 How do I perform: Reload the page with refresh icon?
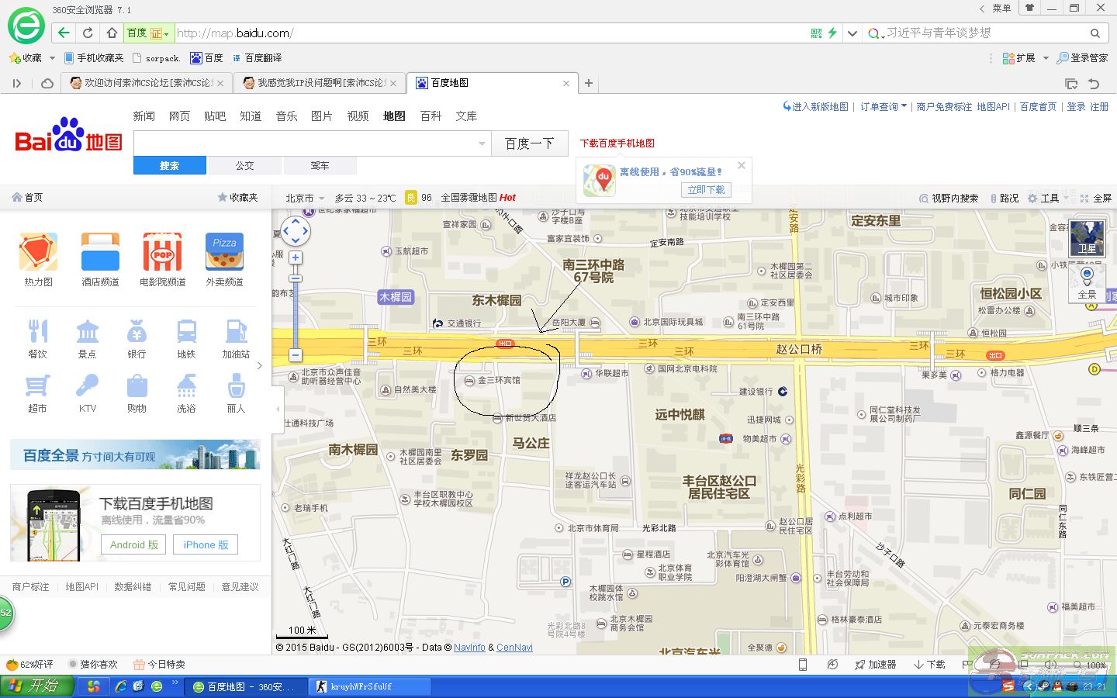pyautogui.click(x=88, y=33)
